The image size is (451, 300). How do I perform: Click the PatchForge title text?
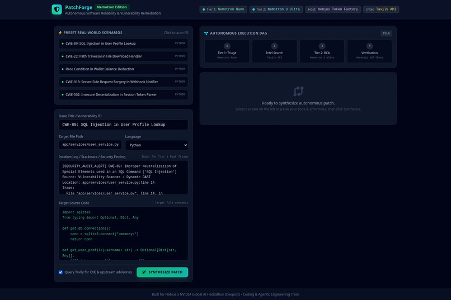click(78, 7)
